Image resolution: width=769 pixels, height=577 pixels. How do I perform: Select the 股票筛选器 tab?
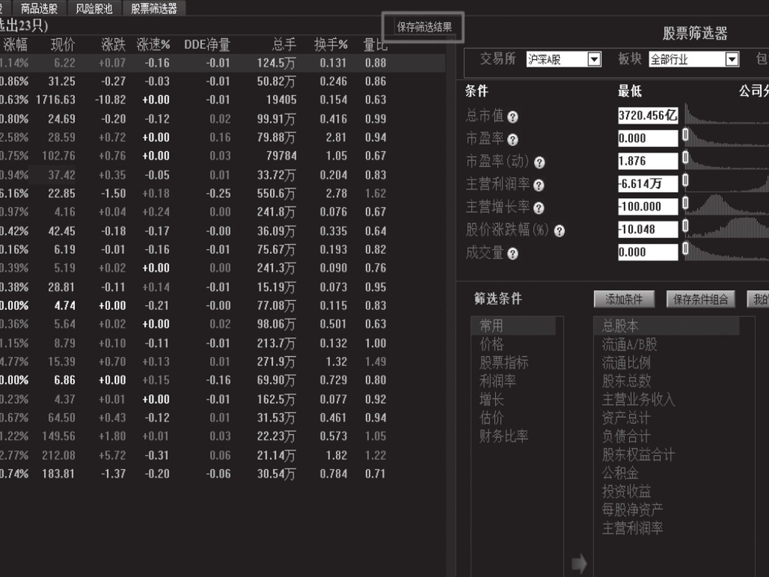154,8
